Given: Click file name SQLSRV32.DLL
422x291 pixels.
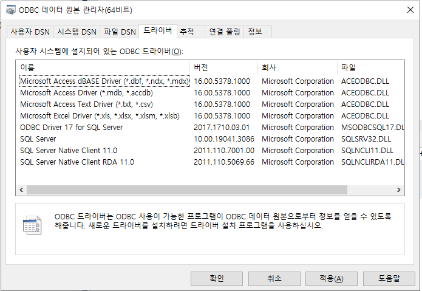Looking at the screenshot, I should (366, 139).
